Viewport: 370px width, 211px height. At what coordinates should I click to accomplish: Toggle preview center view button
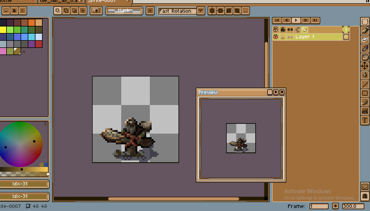pos(270,92)
